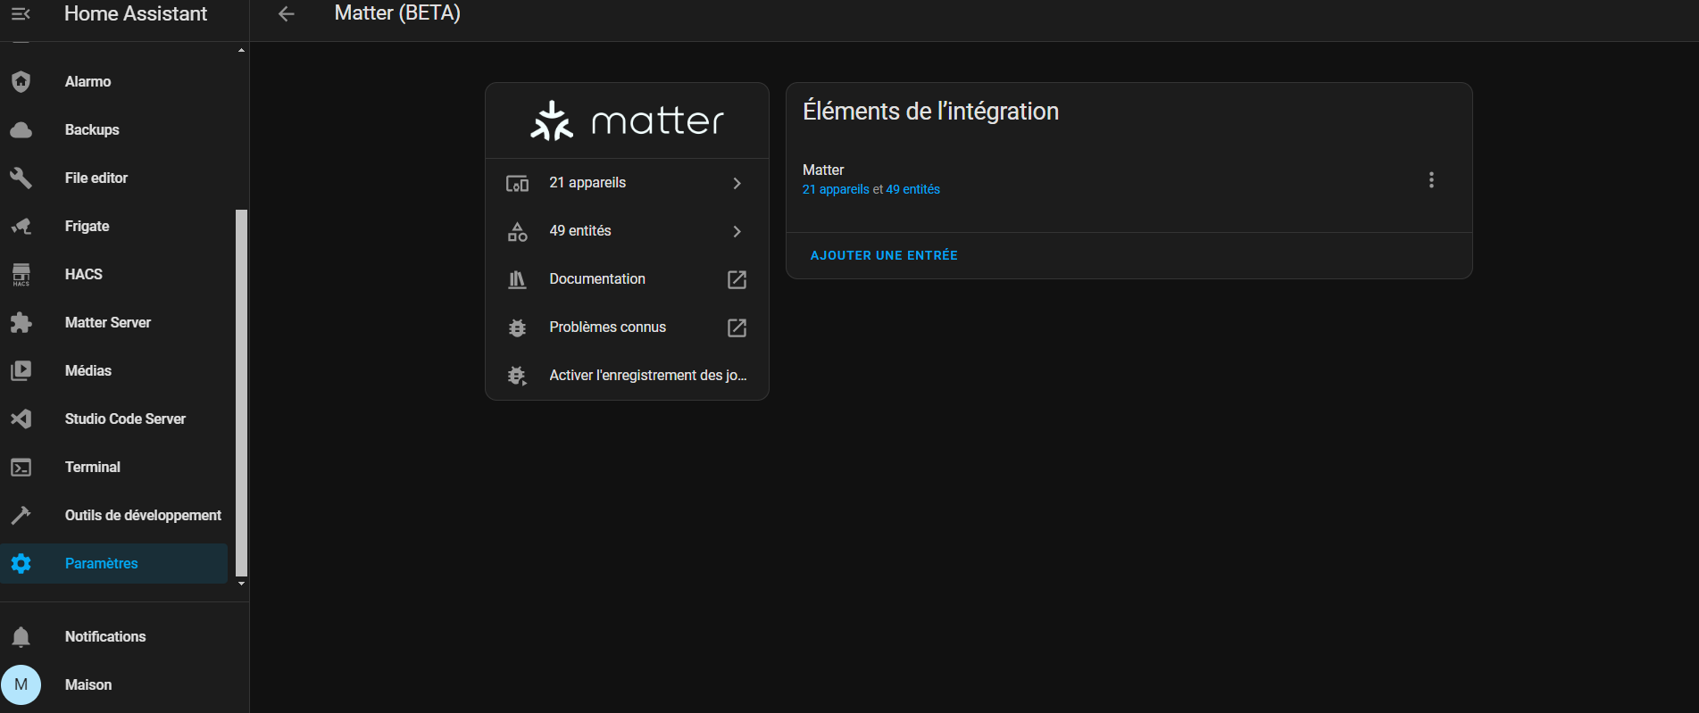The image size is (1699, 713).
Task: Open the external link icon for Documentation
Action: click(737, 279)
